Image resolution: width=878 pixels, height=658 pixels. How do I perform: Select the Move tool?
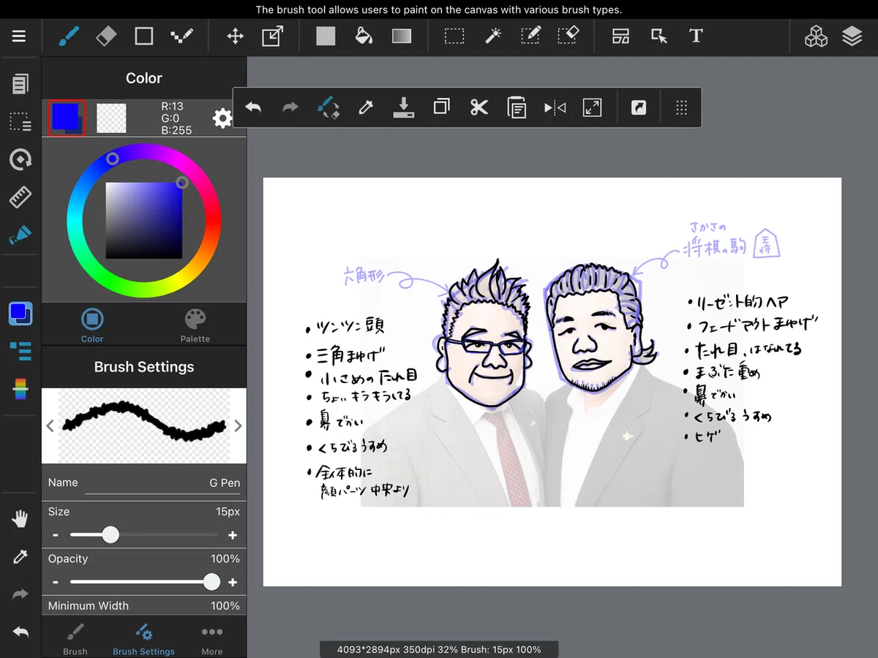pyautogui.click(x=235, y=36)
